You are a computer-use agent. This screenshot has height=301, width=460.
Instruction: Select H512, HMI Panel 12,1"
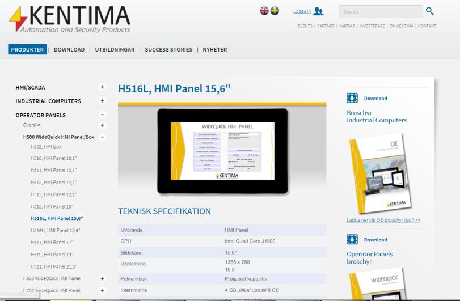54,183
